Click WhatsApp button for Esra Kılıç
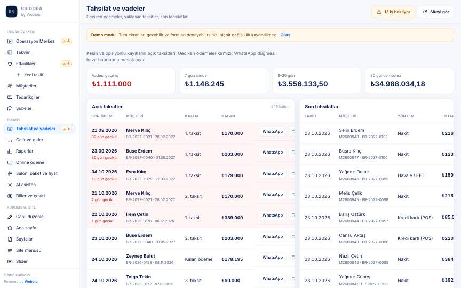This screenshot has height=288, width=461. pos(273,174)
